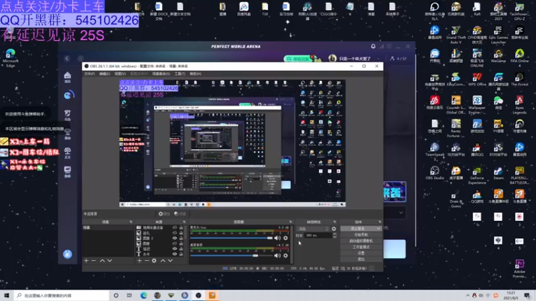
Task: Move selected source up
Action: 163,260
